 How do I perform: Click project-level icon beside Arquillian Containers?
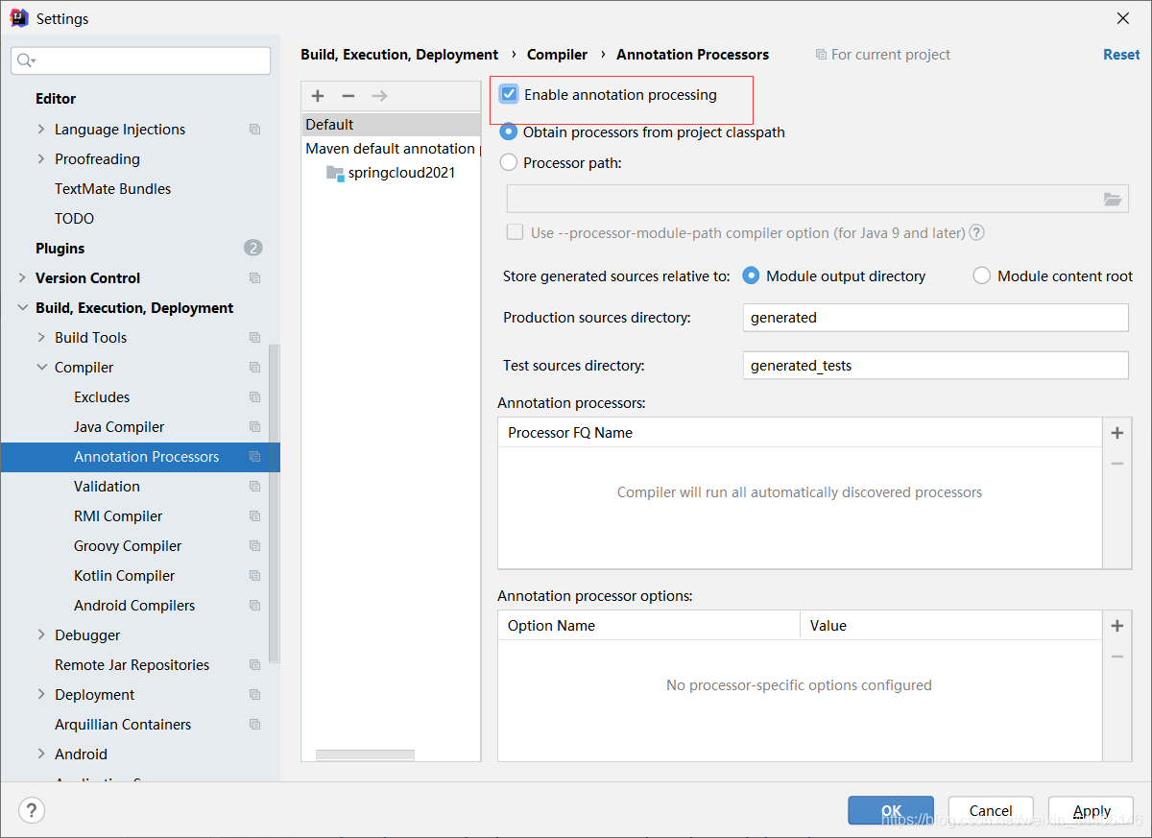[254, 725]
